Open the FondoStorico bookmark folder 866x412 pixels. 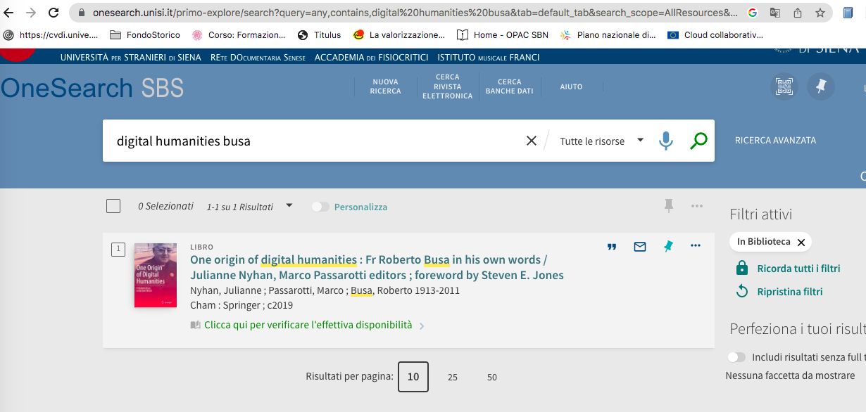coord(145,34)
